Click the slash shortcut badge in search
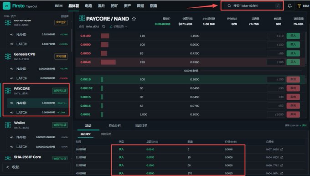310x176 pixels. [x=278, y=6]
